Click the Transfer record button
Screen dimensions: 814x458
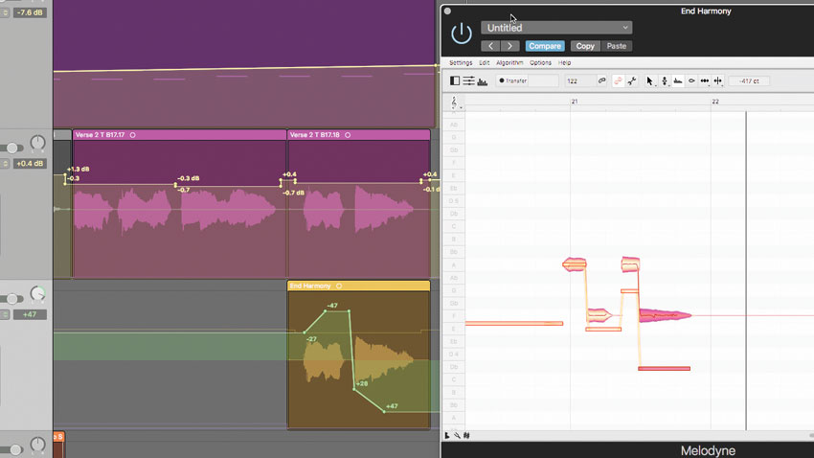tap(512, 81)
